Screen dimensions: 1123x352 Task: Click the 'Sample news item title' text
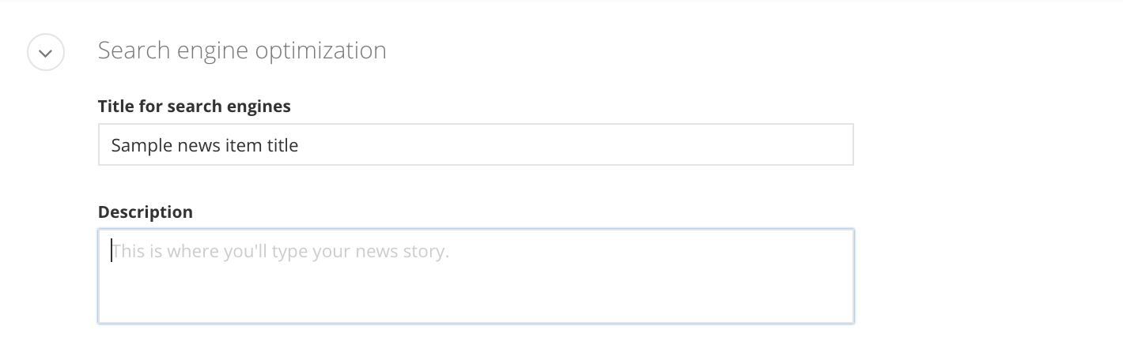tap(204, 145)
